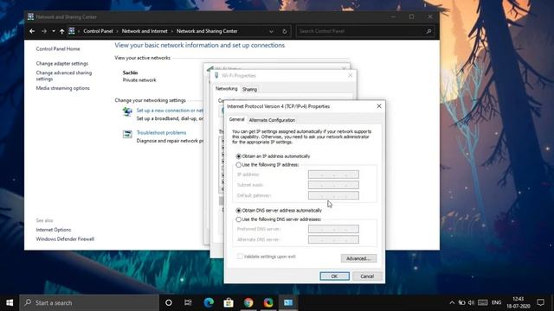Open the network tray icon
This screenshot has height=311, width=554.
pos(461,302)
